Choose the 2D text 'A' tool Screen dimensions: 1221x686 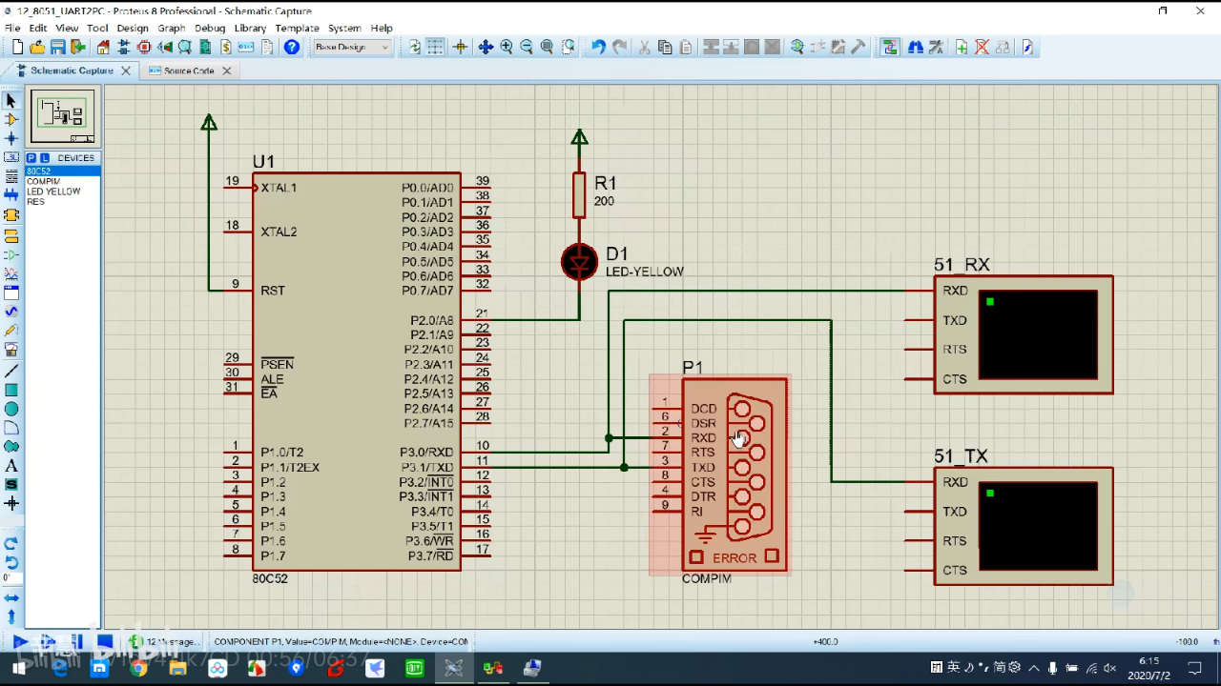(x=11, y=466)
